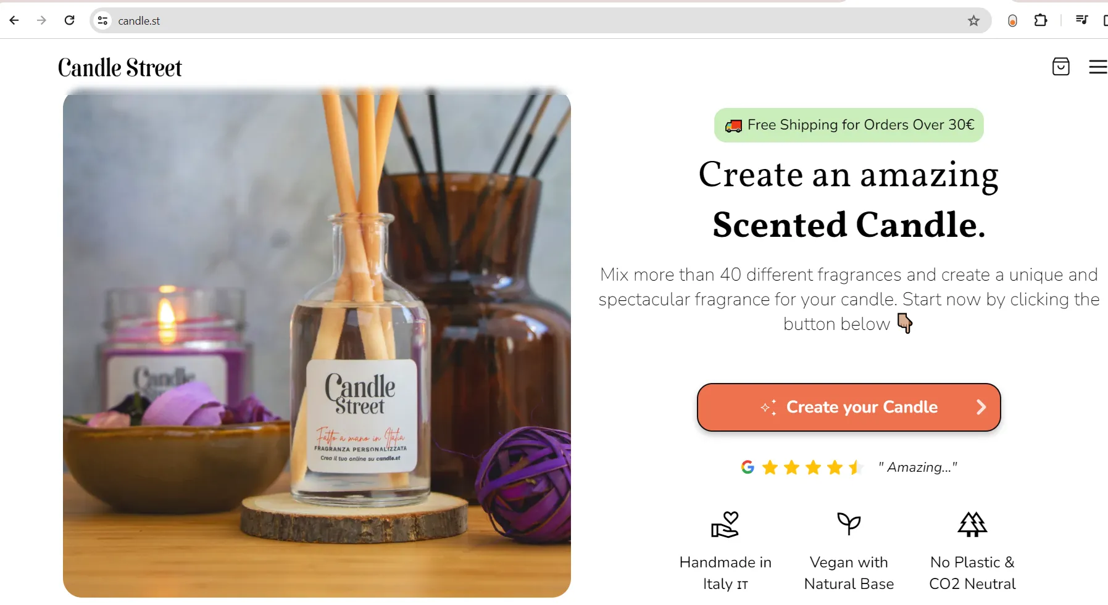Click the No Plastic trees icon
The image size is (1108, 605).
point(972,524)
